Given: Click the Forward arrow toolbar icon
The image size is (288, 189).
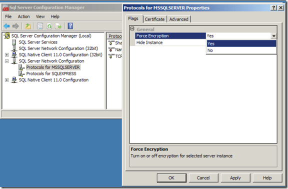Looking at the screenshot, I should (x=15, y=26).
